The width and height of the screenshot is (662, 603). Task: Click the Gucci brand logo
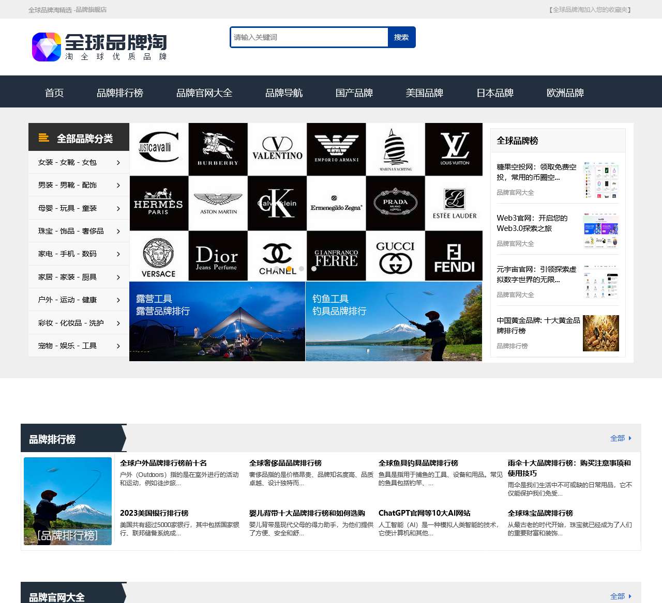click(395, 256)
